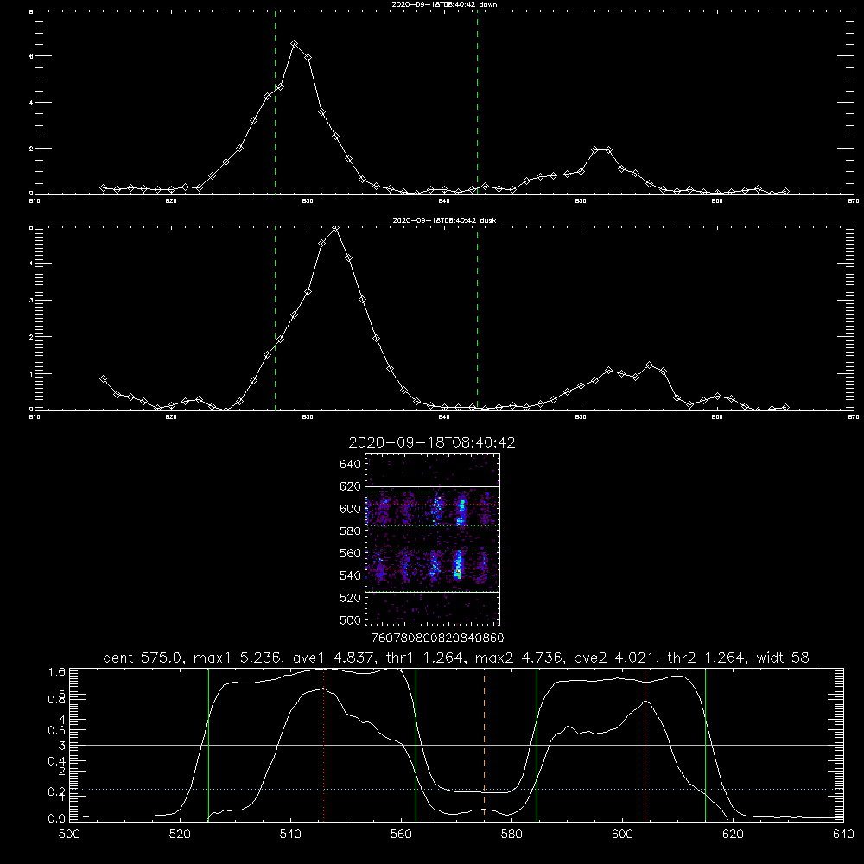Click the '520' label on the bottom plot x-axis
This screenshot has width=864, height=864.
[181, 835]
